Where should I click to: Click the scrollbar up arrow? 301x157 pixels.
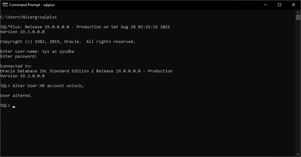click(x=298, y=12)
